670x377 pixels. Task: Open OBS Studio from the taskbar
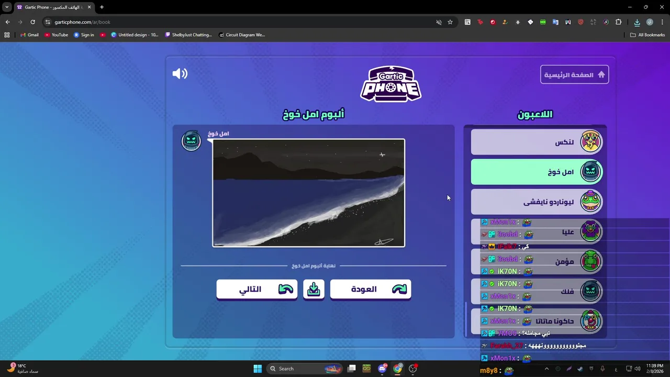[413, 369]
